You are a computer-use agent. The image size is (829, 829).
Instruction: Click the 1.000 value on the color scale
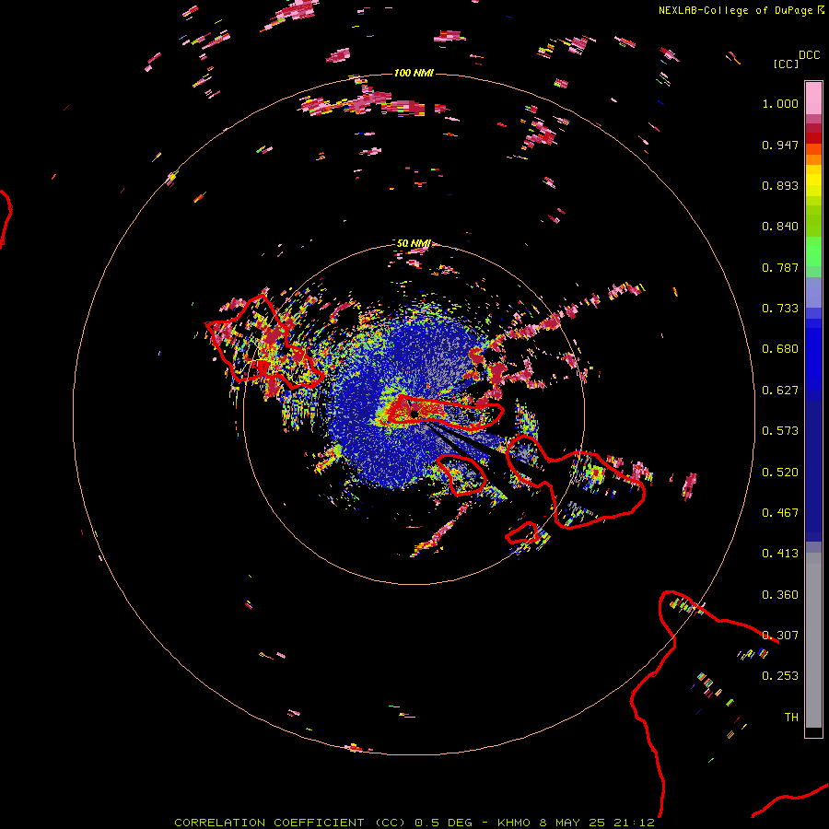pos(780,103)
